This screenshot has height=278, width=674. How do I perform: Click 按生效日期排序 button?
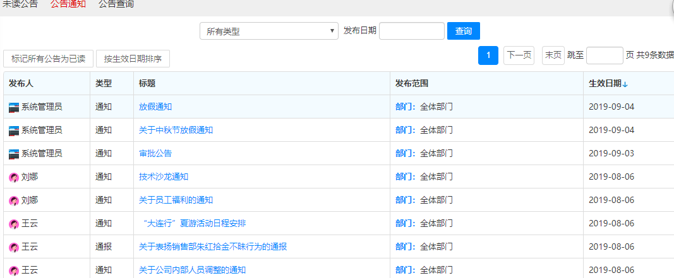[133, 59]
